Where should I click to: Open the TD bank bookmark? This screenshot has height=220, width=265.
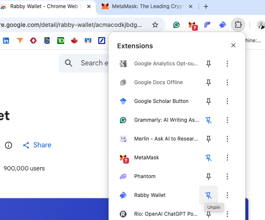(x=61, y=41)
